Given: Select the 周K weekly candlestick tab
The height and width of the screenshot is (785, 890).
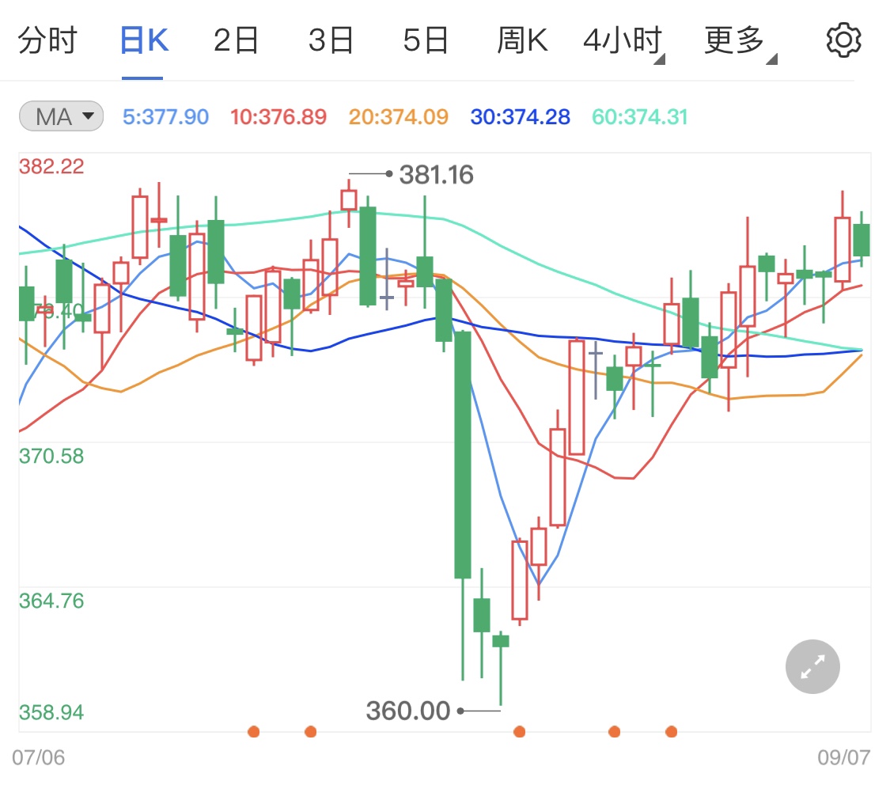Looking at the screenshot, I should (x=522, y=40).
